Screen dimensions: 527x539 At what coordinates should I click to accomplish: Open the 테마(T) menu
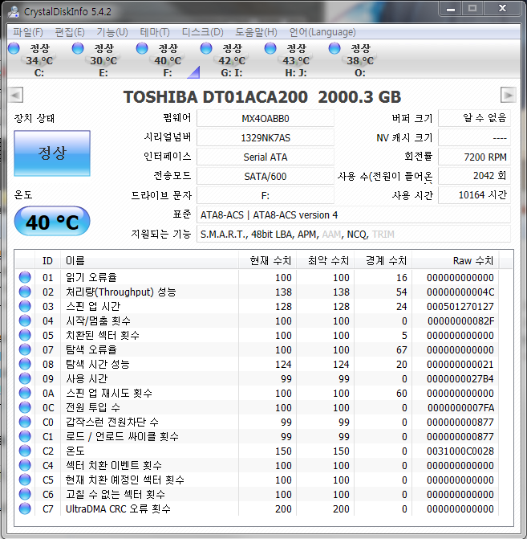tap(155, 32)
